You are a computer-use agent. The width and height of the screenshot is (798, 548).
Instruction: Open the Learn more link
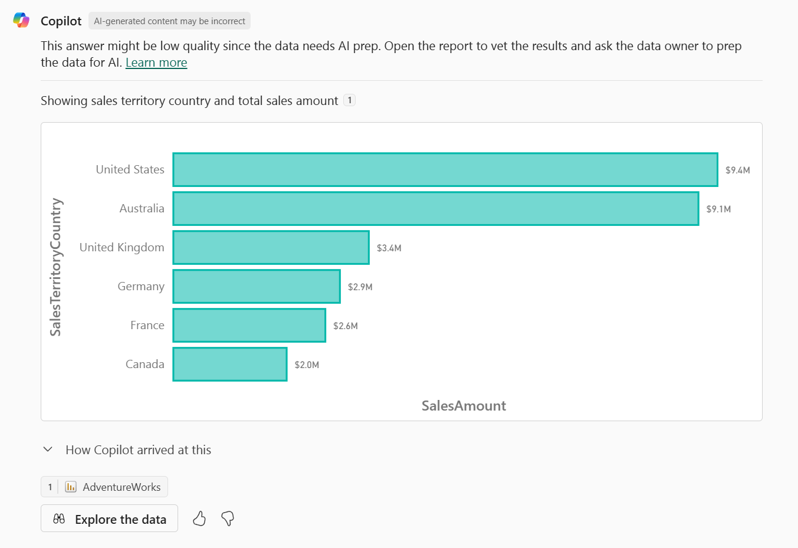click(156, 63)
